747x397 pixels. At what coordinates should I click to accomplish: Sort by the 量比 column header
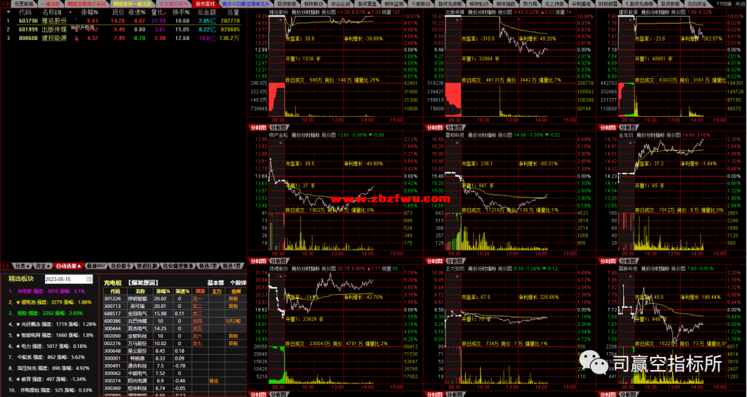click(x=158, y=12)
